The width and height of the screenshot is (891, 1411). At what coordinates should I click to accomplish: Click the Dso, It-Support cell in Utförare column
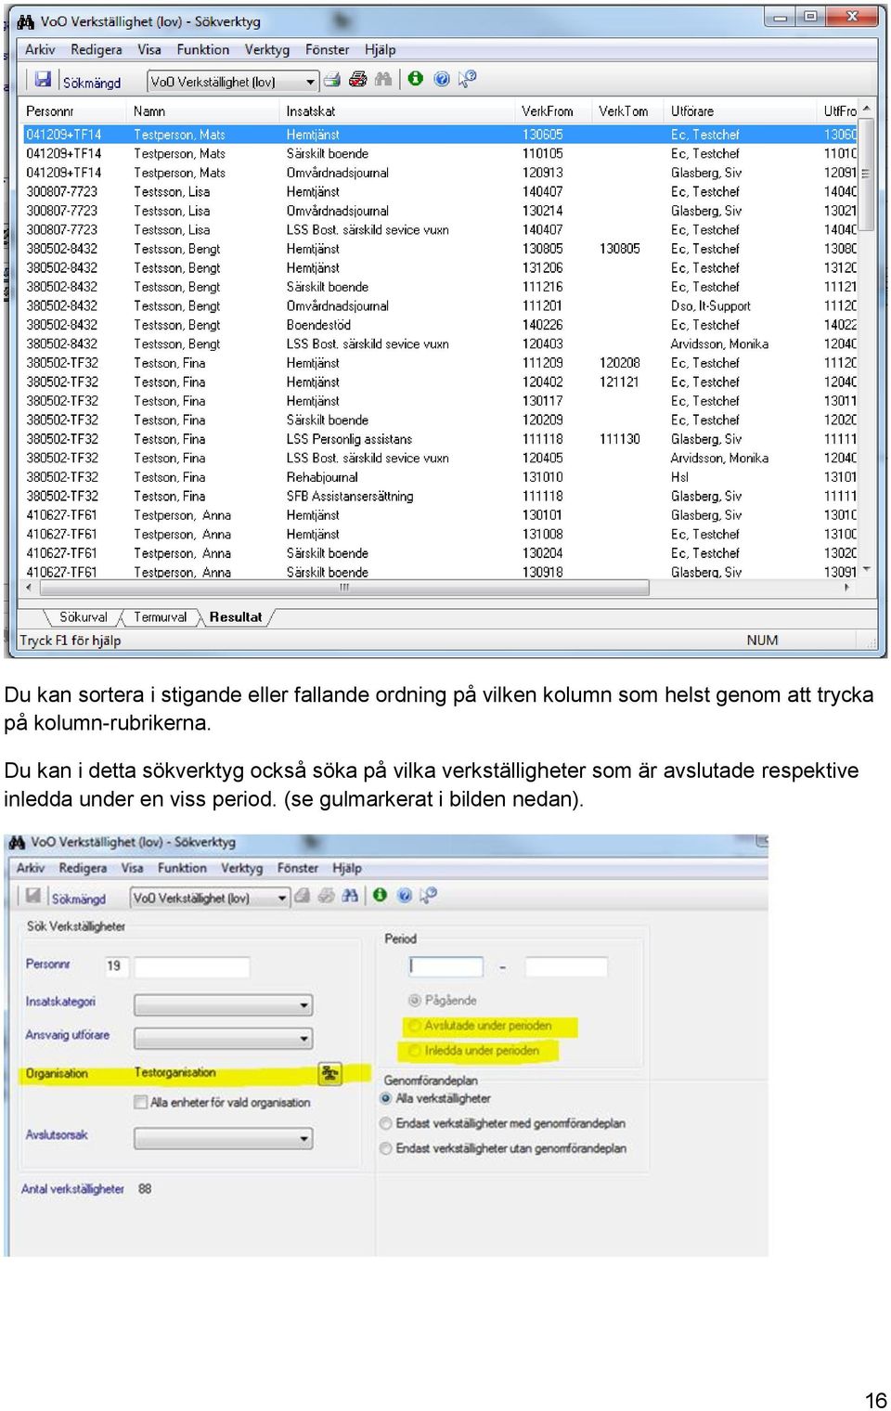coord(711,306)
